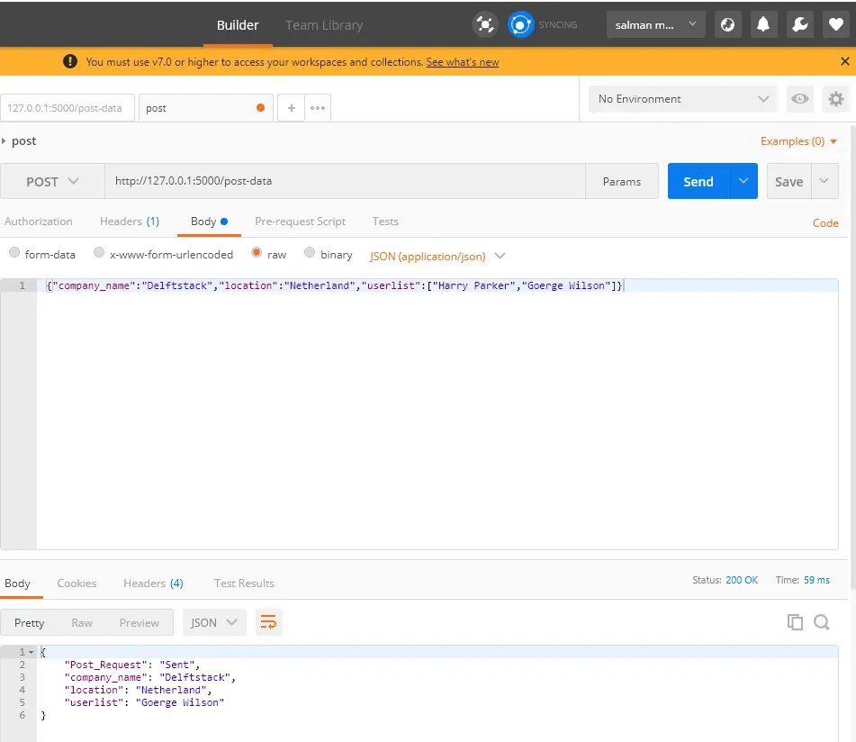Open the POST method dropdown
The image size is (856, 742).
coord(51,181)
